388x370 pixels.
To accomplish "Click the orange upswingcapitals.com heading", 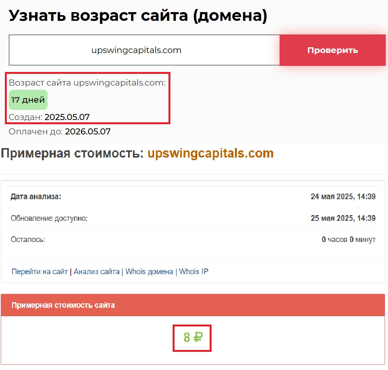I will click(210, 153).
